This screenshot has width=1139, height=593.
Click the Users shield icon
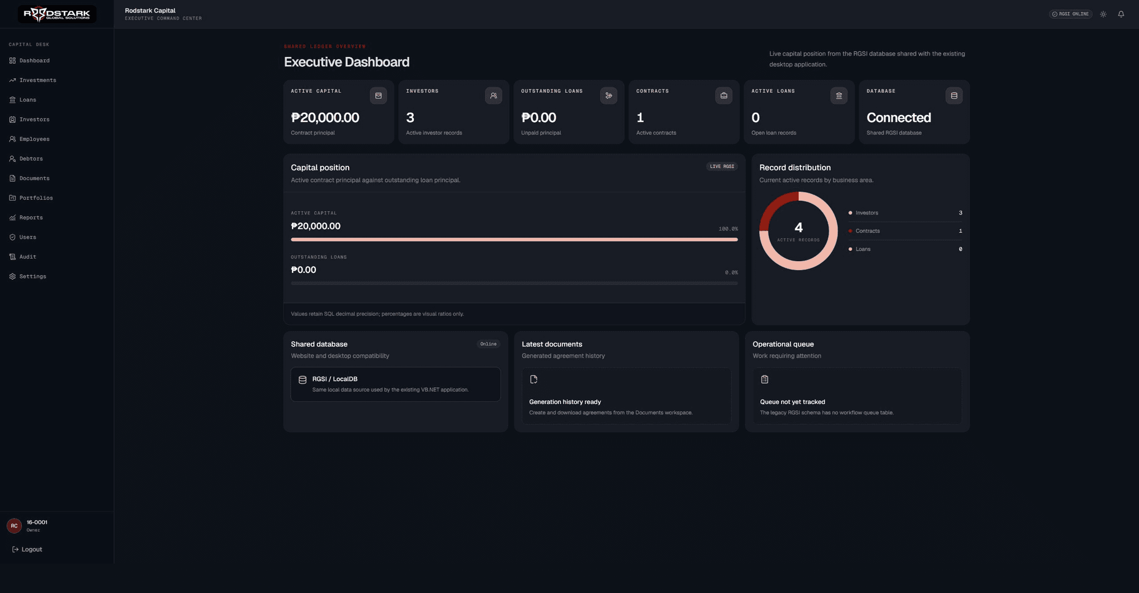(12, 237)
